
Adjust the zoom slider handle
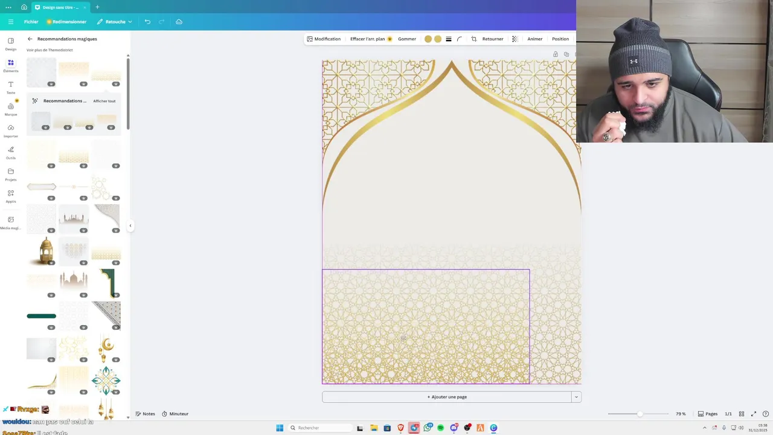click(x=640, y=414)
